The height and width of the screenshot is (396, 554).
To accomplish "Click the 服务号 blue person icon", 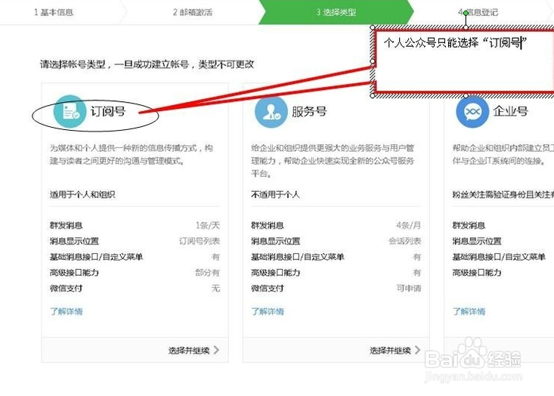I will 271,112.
